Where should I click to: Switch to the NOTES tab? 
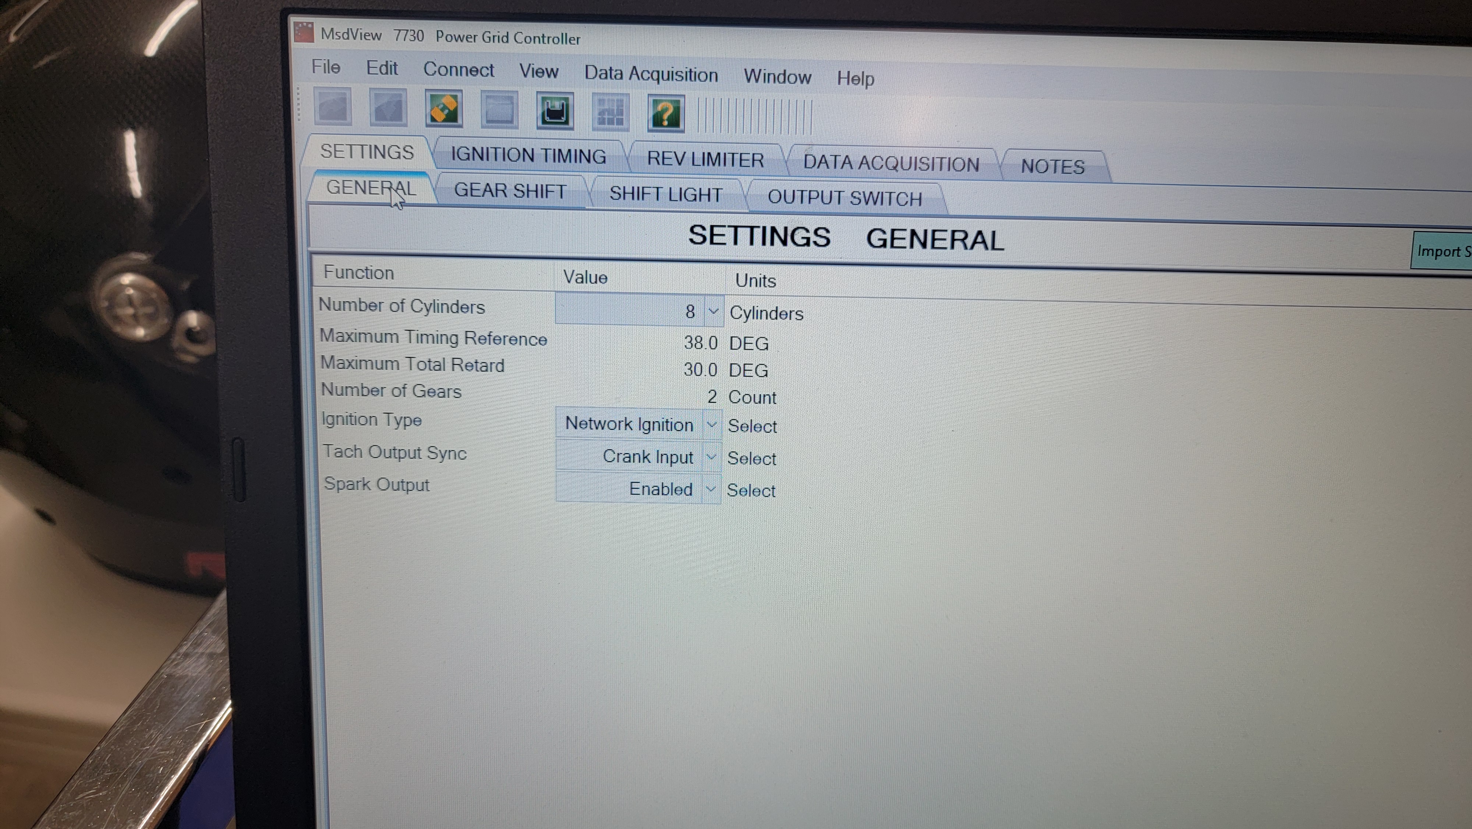point(1052,166)
